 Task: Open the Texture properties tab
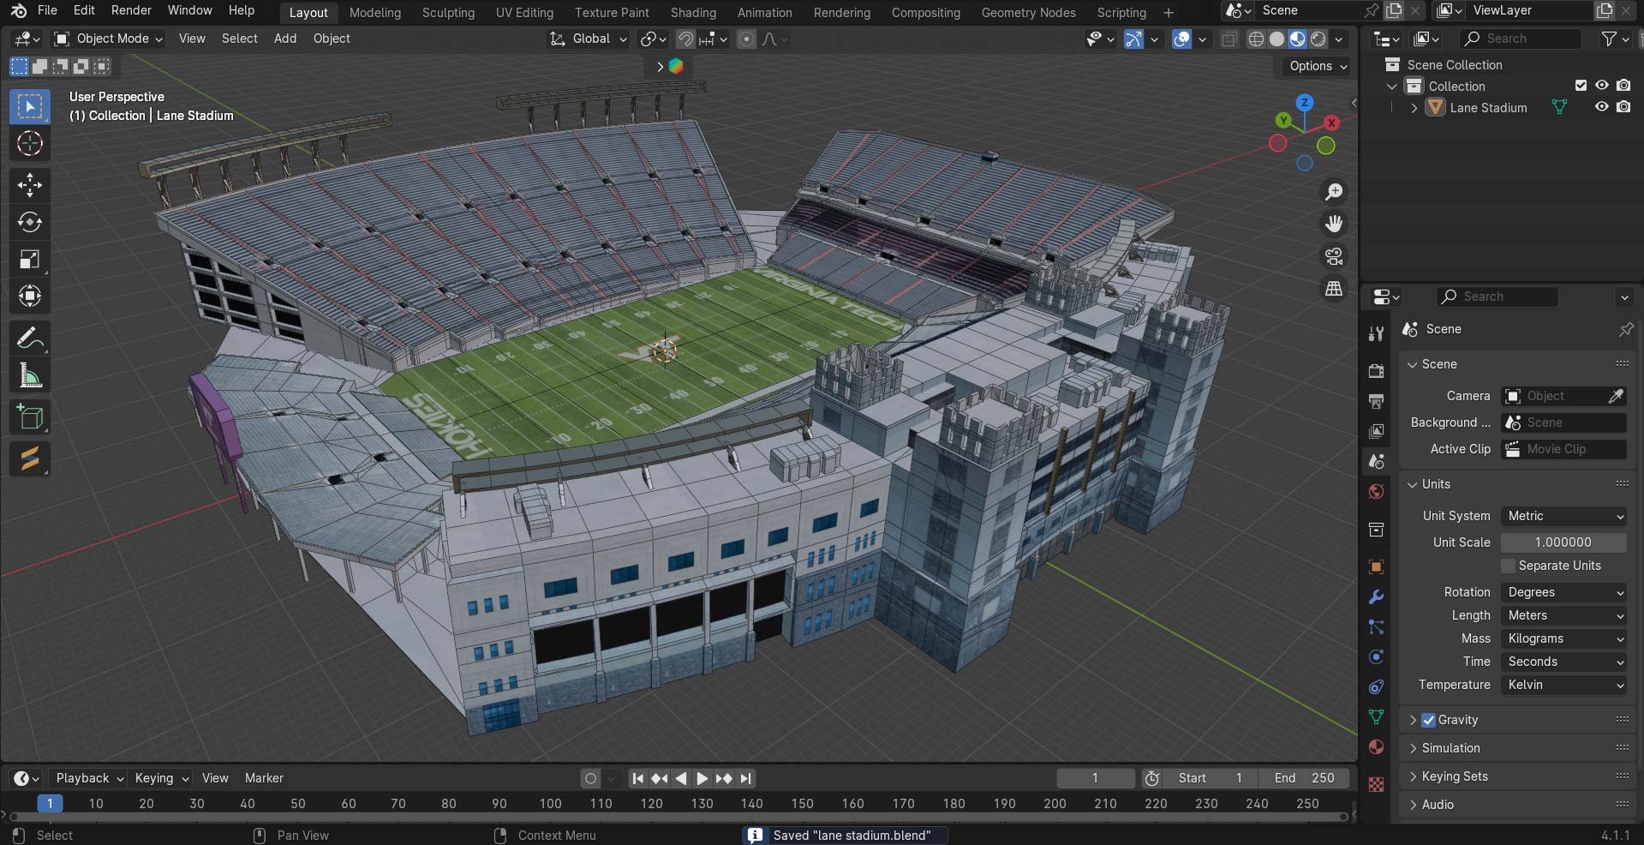[x=1376, y=784]
